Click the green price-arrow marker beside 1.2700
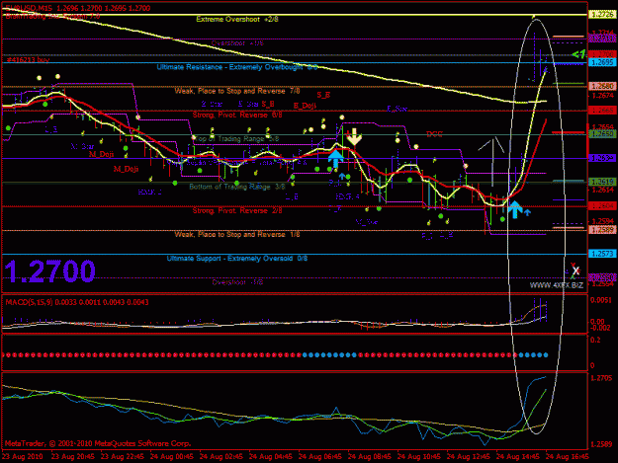This screenshot has width=618, height=463. [578, 54]
